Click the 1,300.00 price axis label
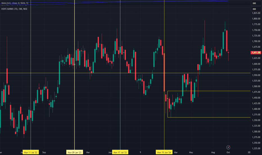 (256, 132)
